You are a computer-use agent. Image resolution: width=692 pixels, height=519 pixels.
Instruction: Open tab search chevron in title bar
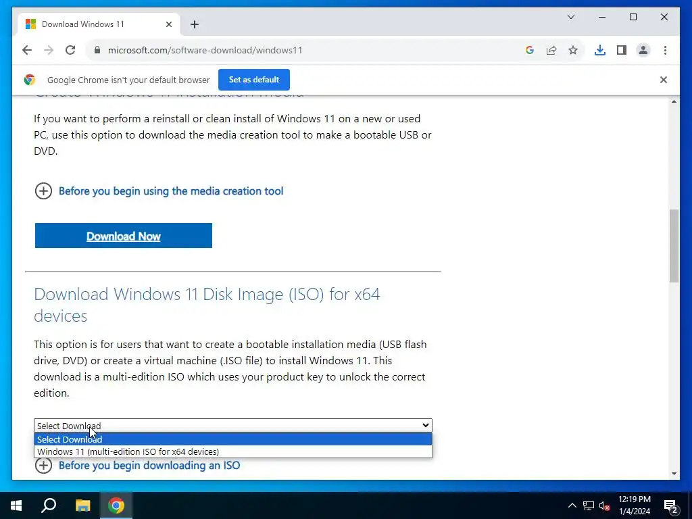[570, 17]
